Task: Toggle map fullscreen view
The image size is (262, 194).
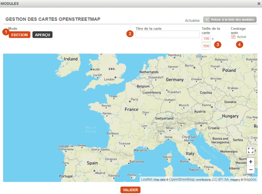Action: pos(251,150)
